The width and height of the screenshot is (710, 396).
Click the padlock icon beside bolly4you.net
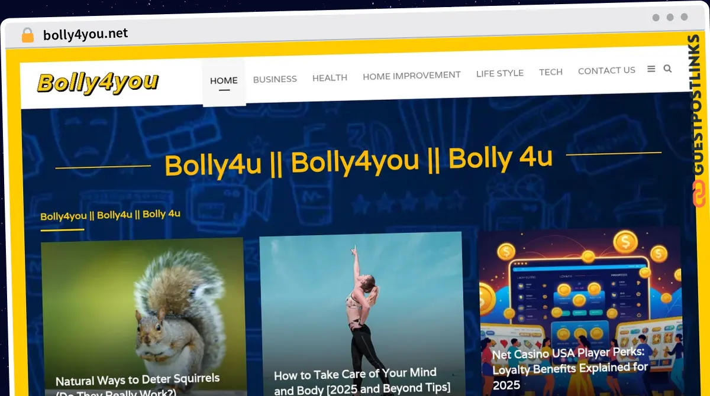pos(27,35)
